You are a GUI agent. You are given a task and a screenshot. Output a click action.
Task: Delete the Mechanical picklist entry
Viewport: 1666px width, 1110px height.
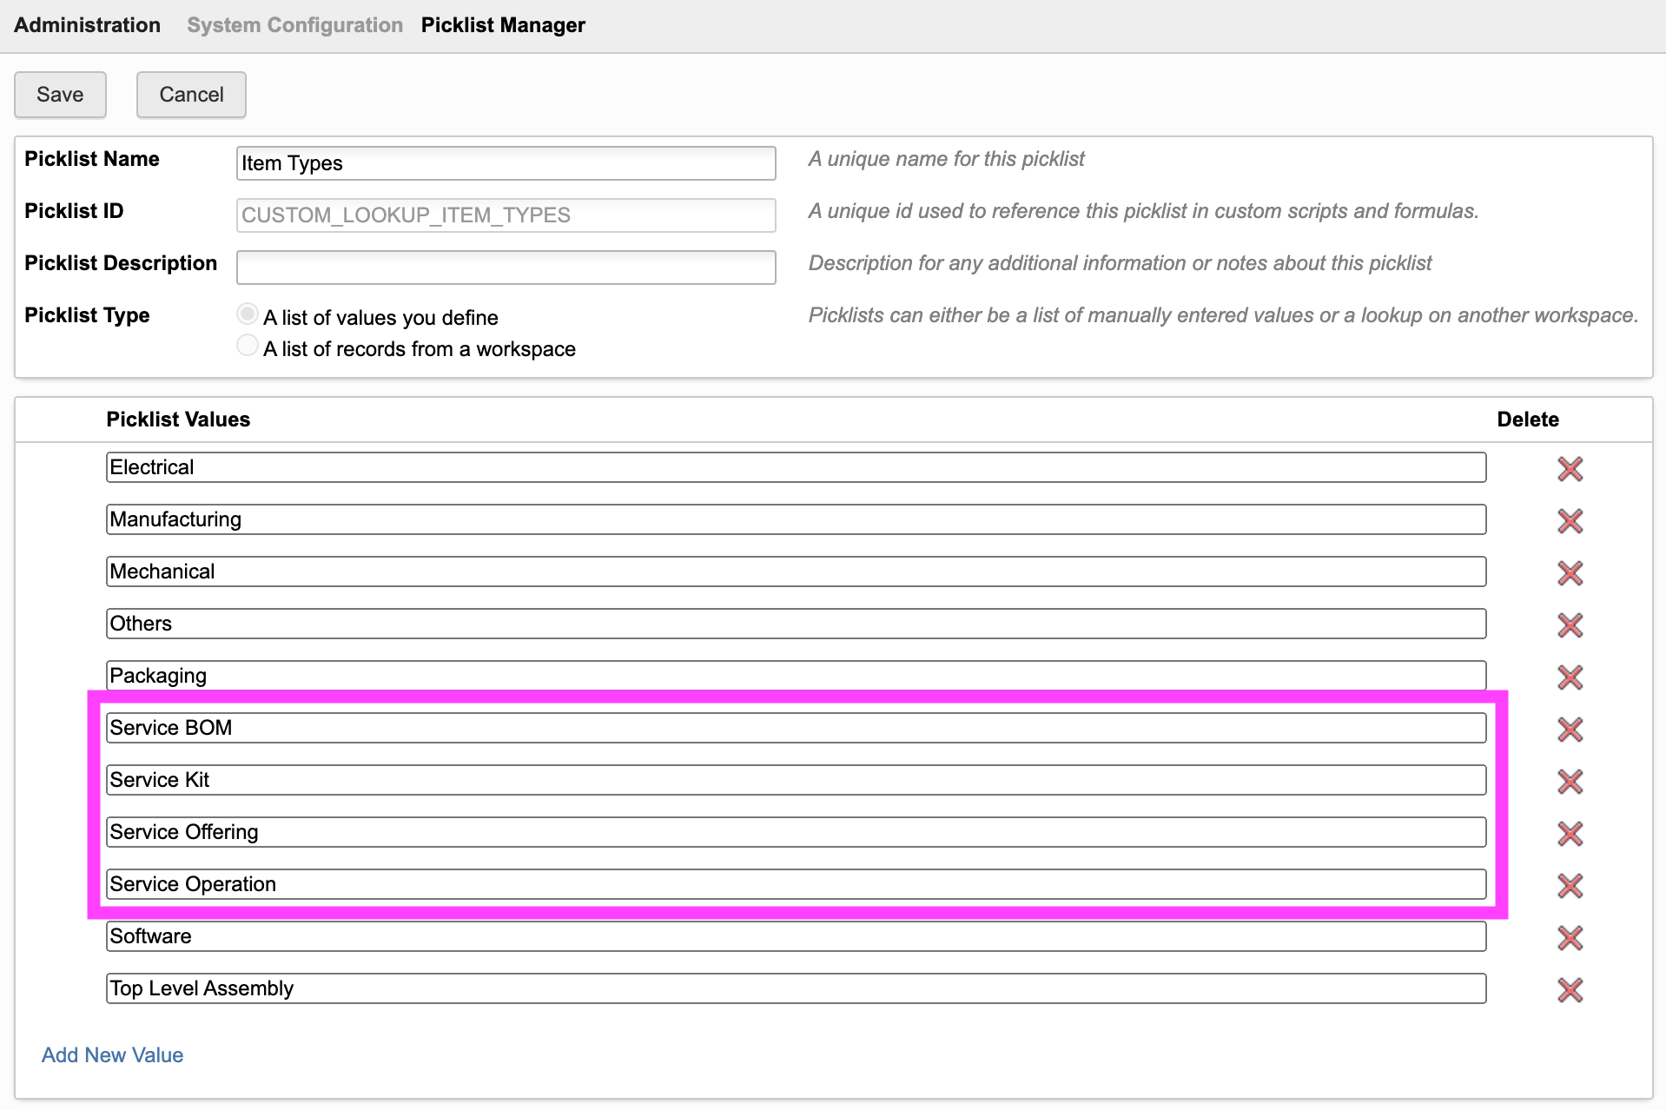[1570, 573]
